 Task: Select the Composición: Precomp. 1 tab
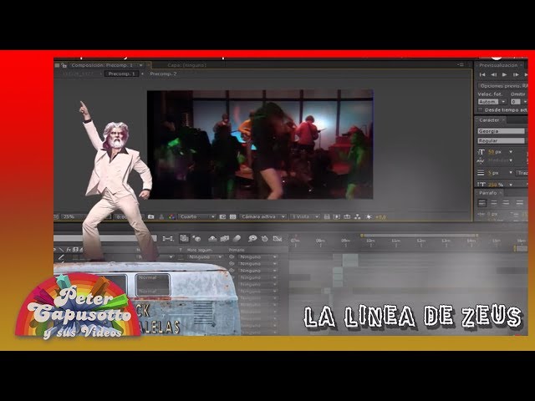[102, 65]
